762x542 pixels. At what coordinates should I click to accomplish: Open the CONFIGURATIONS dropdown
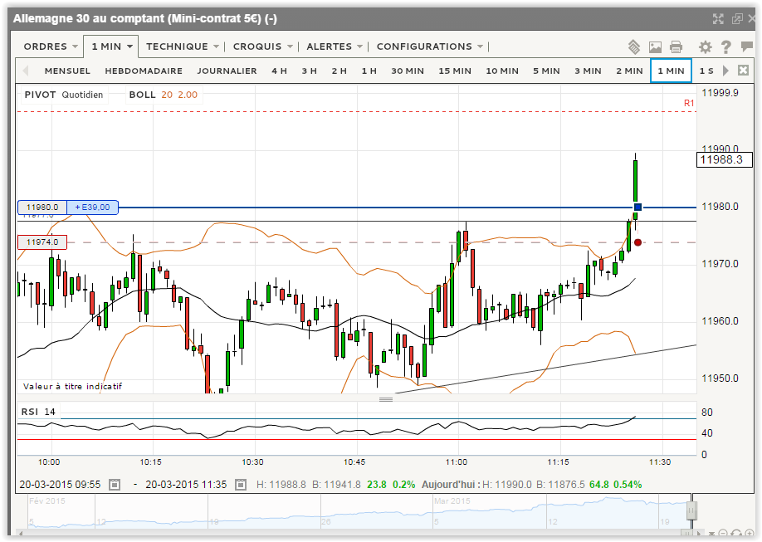click(430, 46)
